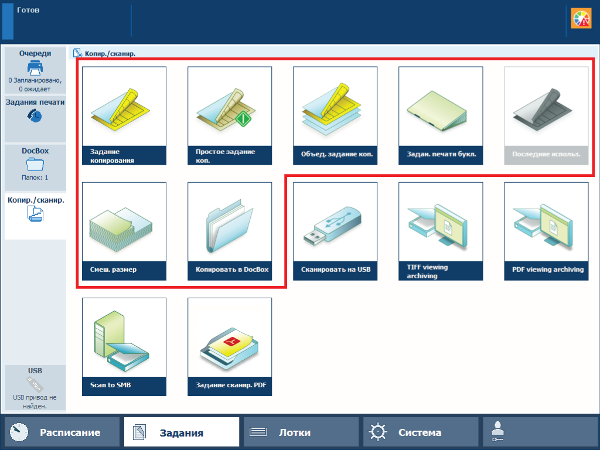Image resolution: width=600 pixels, height=450 pixels.
Task: Open the Система system tab
Action: click(420, 432)
